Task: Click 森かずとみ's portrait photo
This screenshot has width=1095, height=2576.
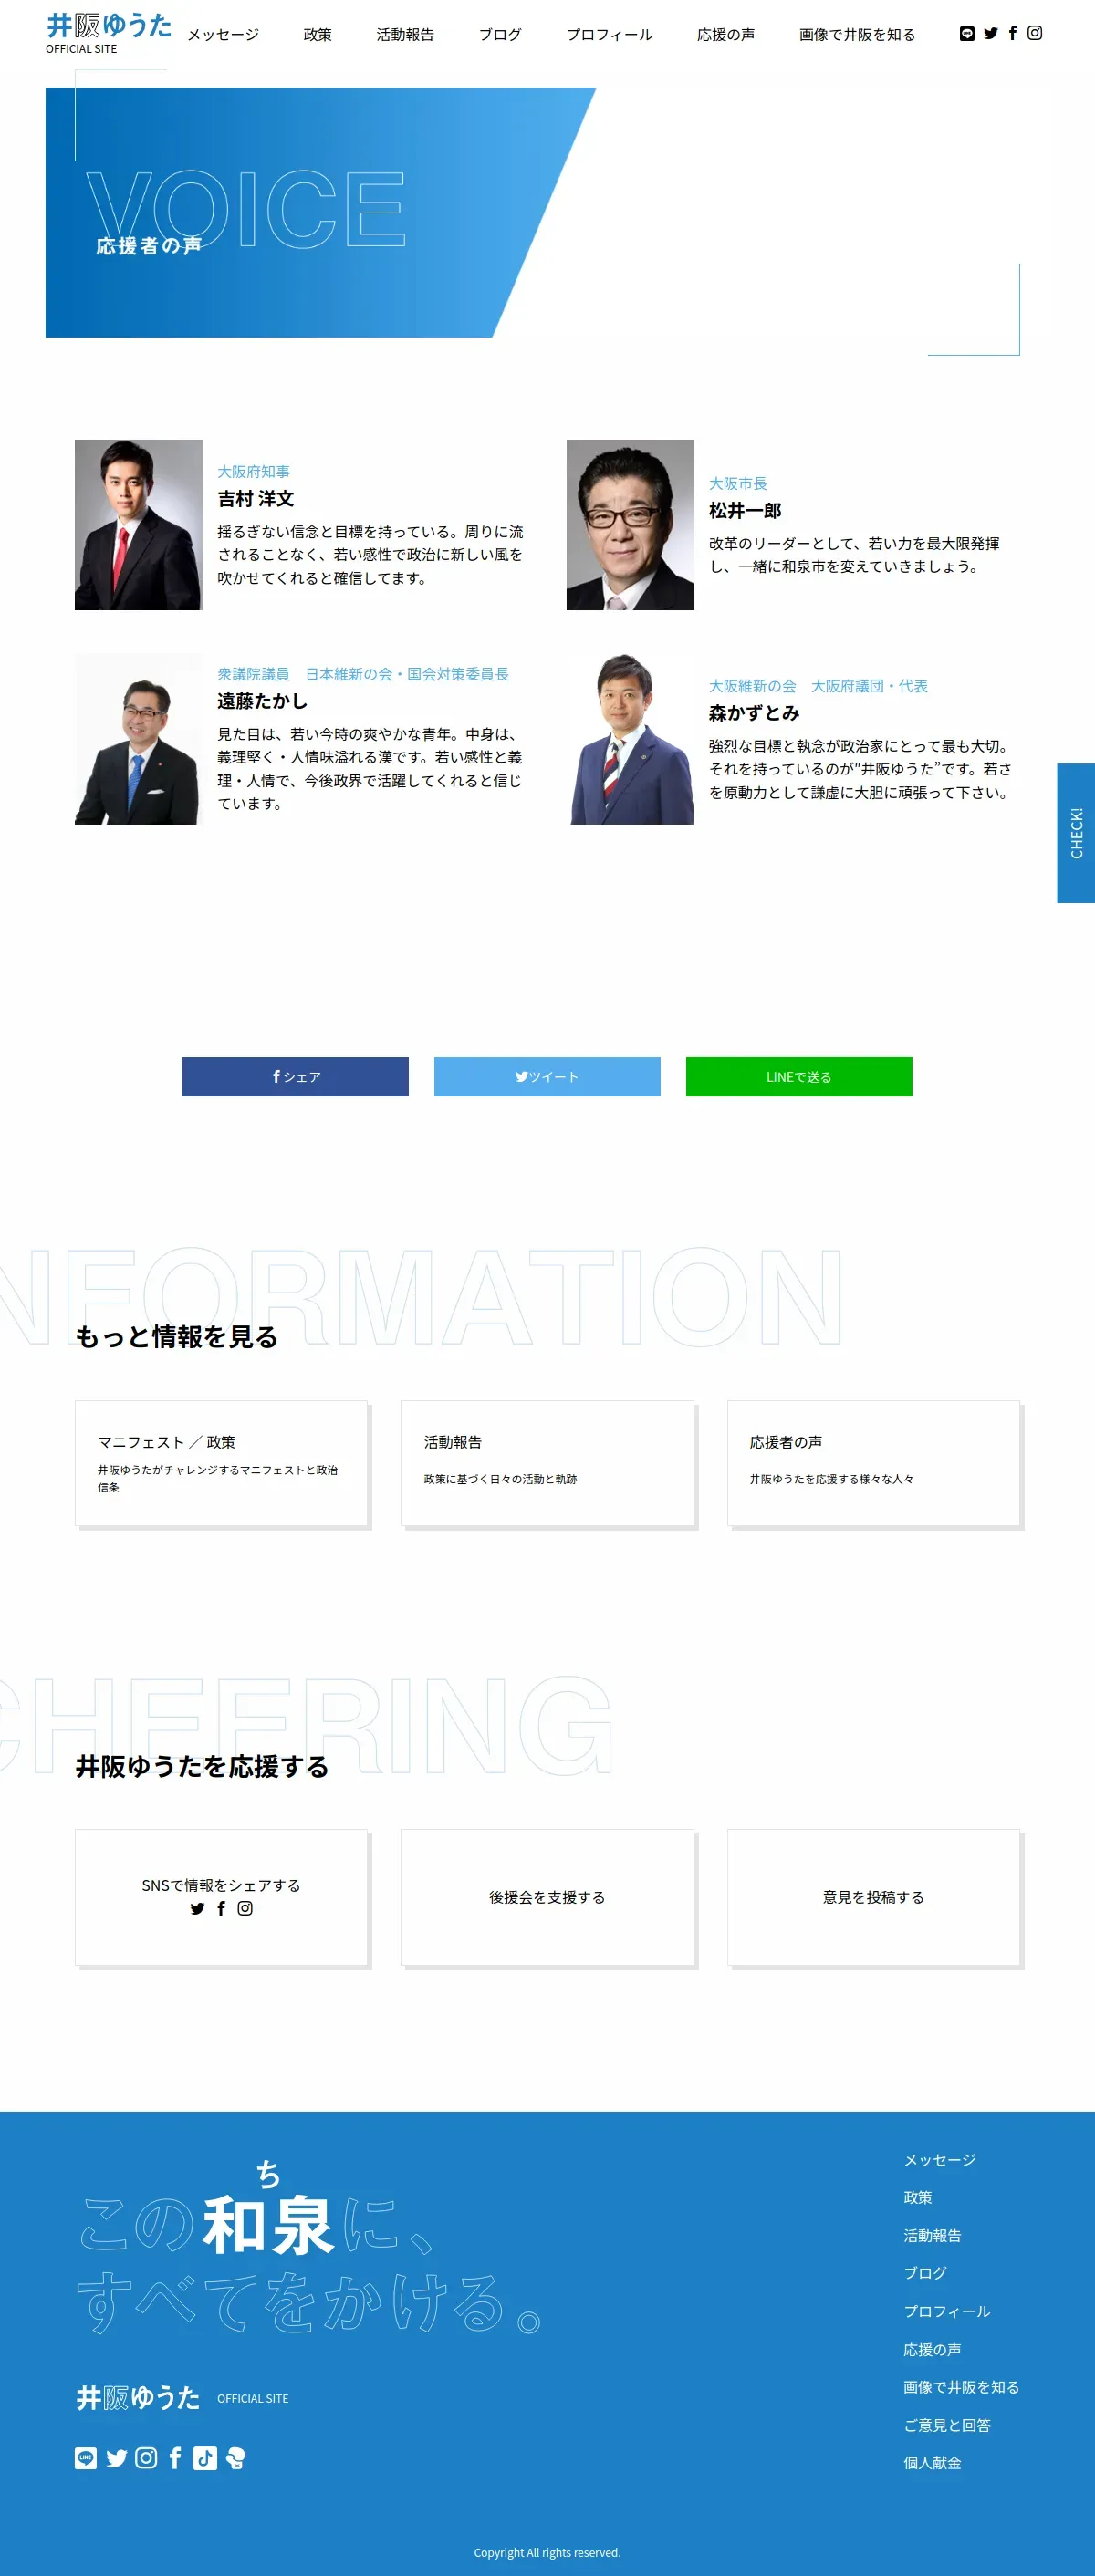Action: (630, 739)
